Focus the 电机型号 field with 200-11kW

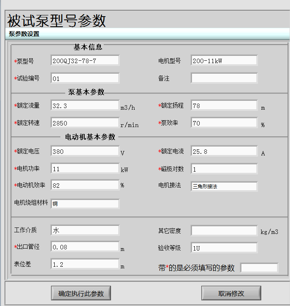[x=224, y=60]
